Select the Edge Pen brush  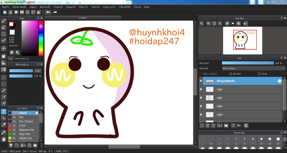coord(23,134)
